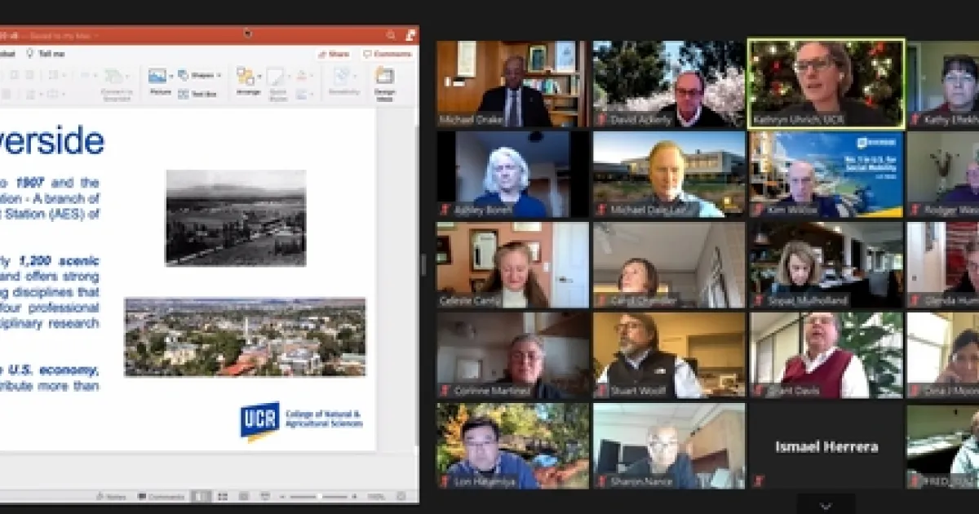Screen dimensions: 979x514
Task: Toggle Normal view button in status bar
Action: (x=200, y=496)
